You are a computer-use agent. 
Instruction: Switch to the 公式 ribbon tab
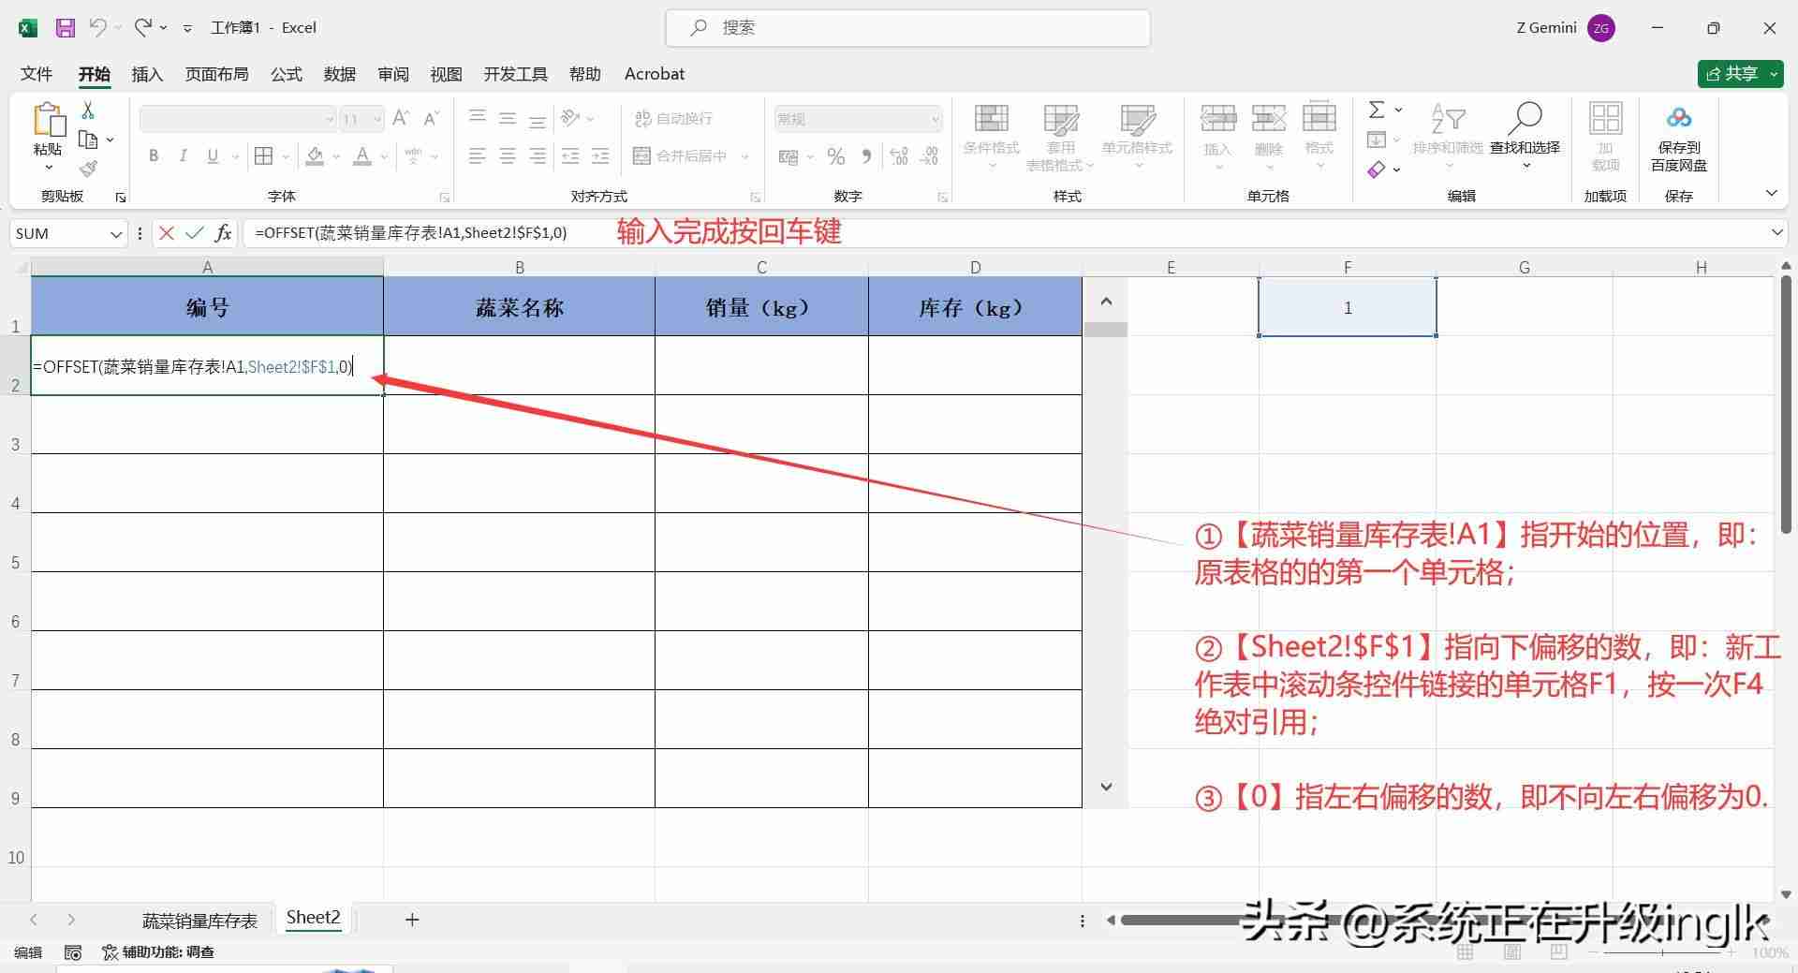[x=286, y=74]
